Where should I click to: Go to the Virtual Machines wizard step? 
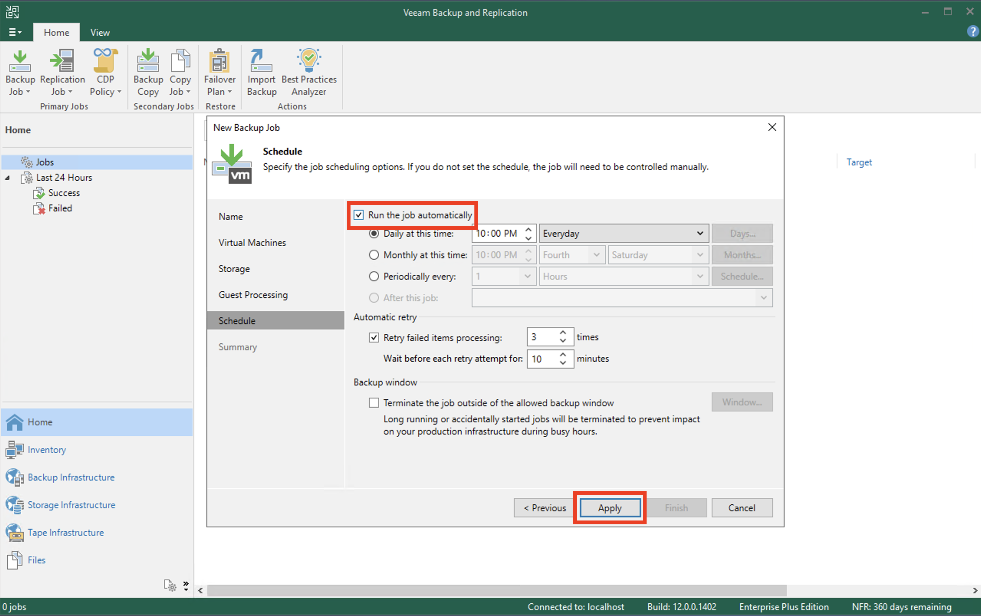276,243
